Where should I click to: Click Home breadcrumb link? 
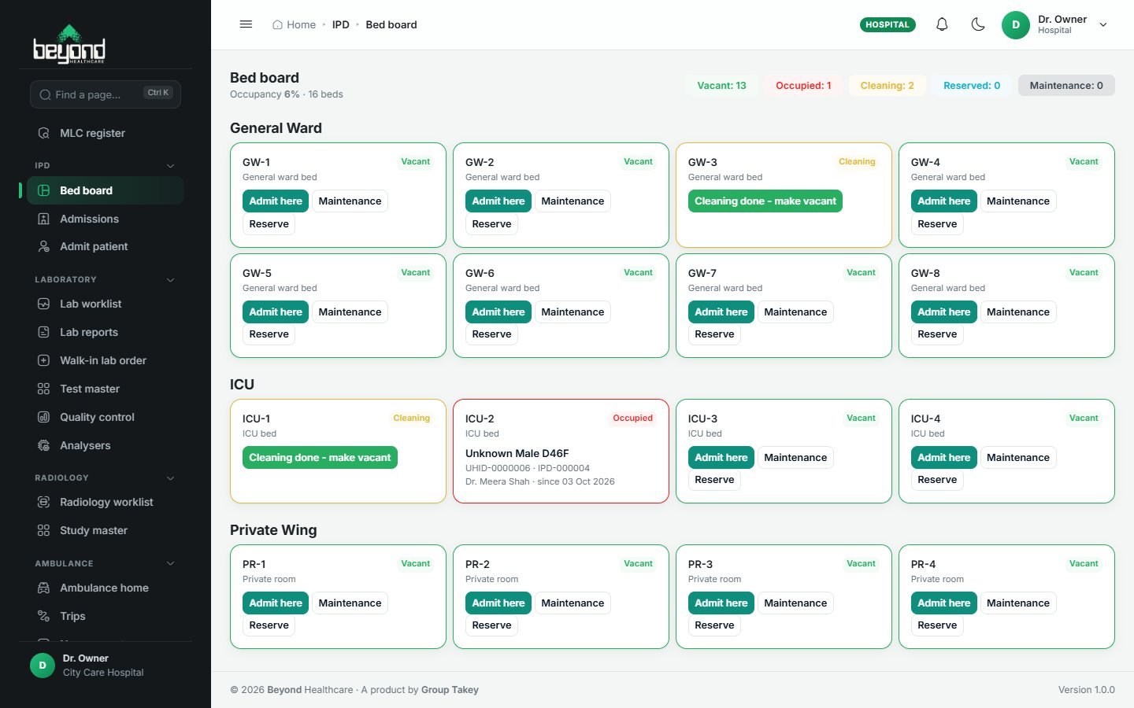[x=294, y=24]
